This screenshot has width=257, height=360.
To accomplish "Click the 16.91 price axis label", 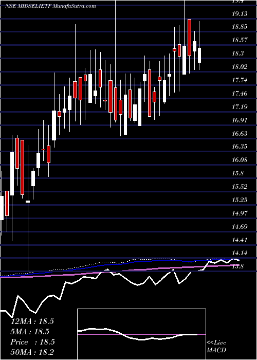I will (240, 120).
